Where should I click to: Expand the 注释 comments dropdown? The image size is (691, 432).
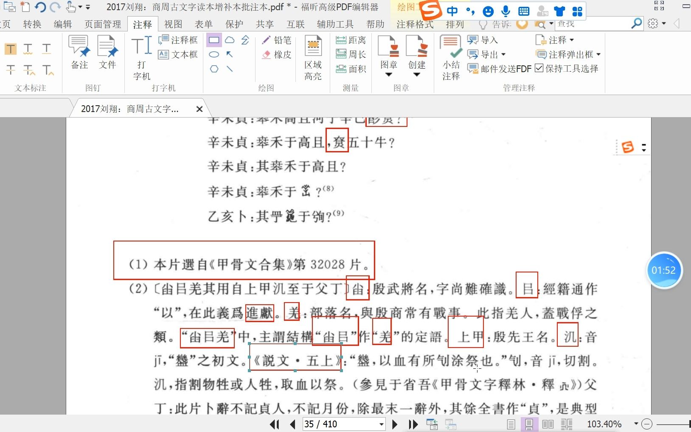tap(572, 40)
